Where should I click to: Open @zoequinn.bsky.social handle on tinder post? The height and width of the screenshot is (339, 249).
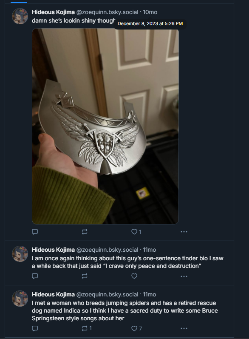[x=107, y=250]
